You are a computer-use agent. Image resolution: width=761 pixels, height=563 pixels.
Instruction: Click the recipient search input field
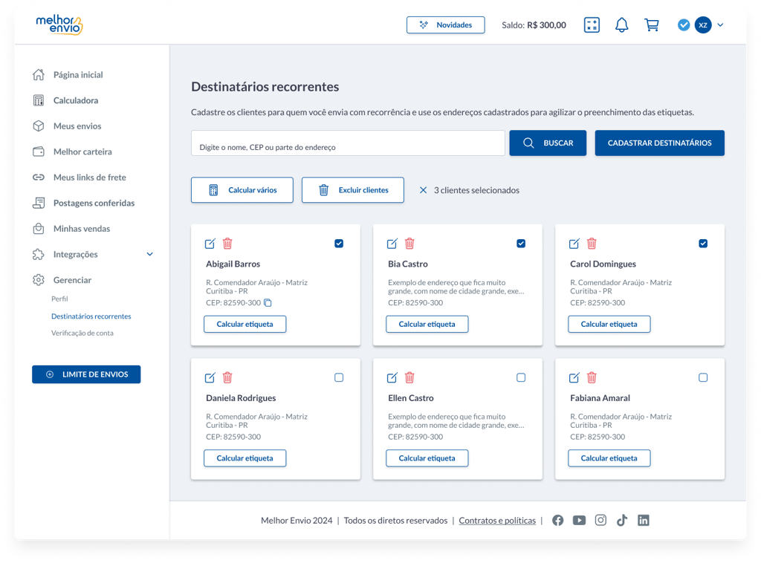[x=348, y=143]
